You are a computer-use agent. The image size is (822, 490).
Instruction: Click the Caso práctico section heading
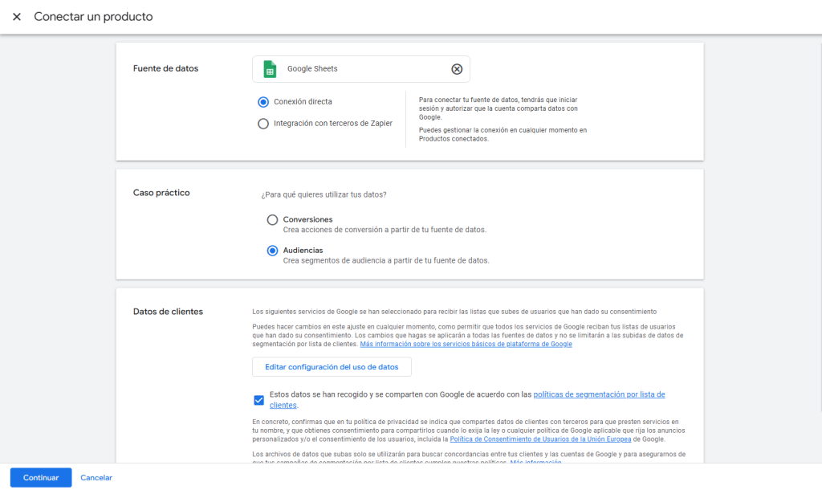tap(161, 193)
